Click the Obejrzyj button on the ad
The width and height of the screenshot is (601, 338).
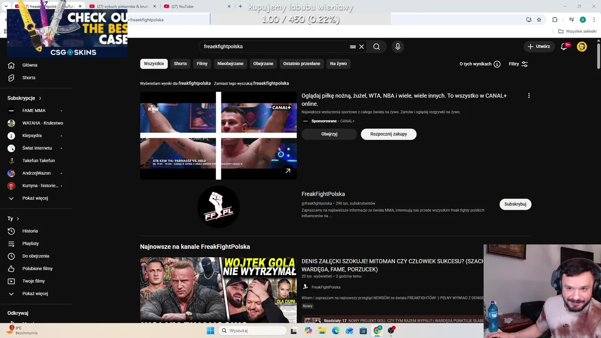pos(329,134)
